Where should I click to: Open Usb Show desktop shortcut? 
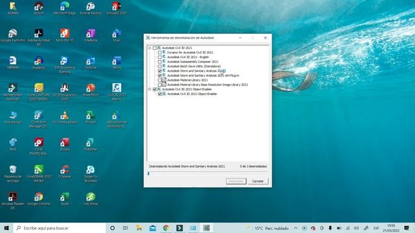click(91, 199)
